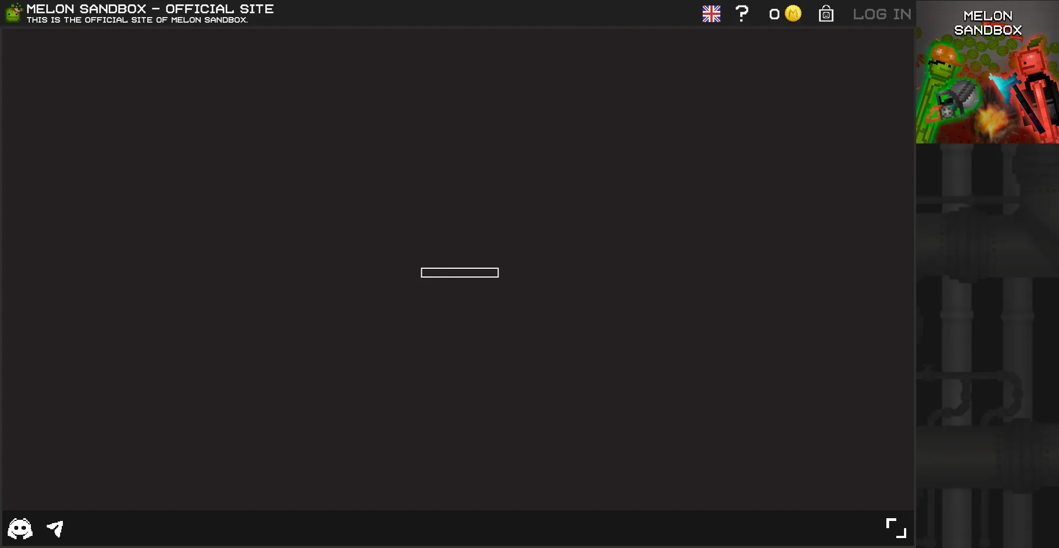Click the melon logo icon in header
The height and width of the screenshot is (548, 1059).
(13, 13)
